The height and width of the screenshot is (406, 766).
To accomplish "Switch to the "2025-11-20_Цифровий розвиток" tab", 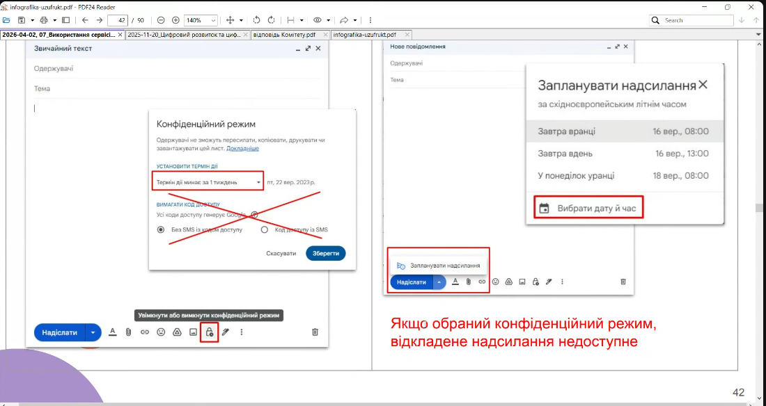I will click(184, 34).
